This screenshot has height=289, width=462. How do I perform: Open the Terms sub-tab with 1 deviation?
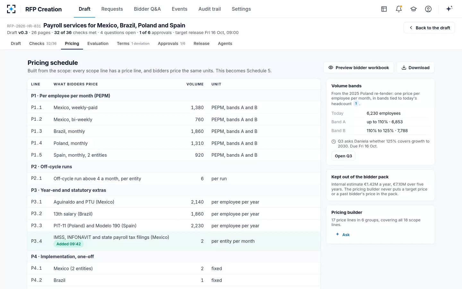pos(133,43)
